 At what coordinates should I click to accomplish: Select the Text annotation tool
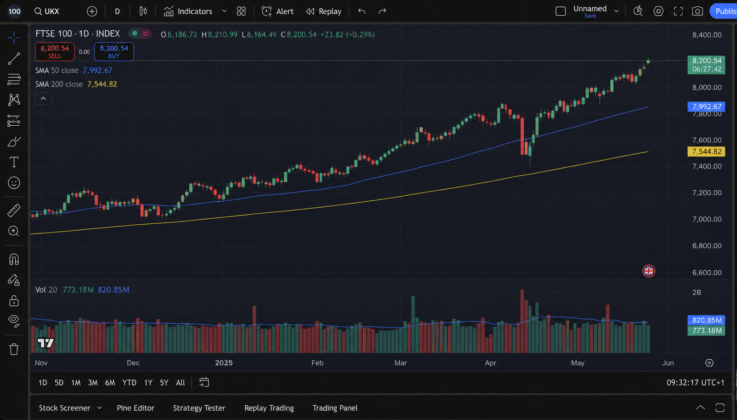coord(14,162)
